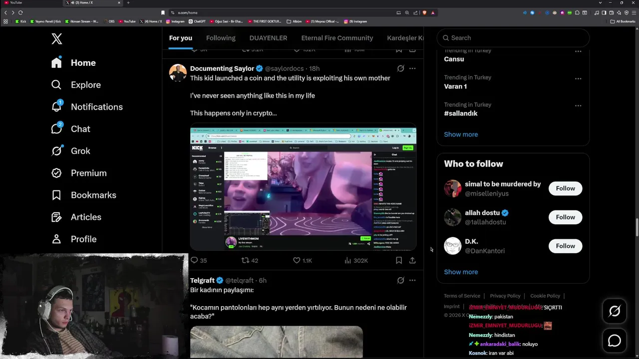Open Terms of Service link

(462, 296)
